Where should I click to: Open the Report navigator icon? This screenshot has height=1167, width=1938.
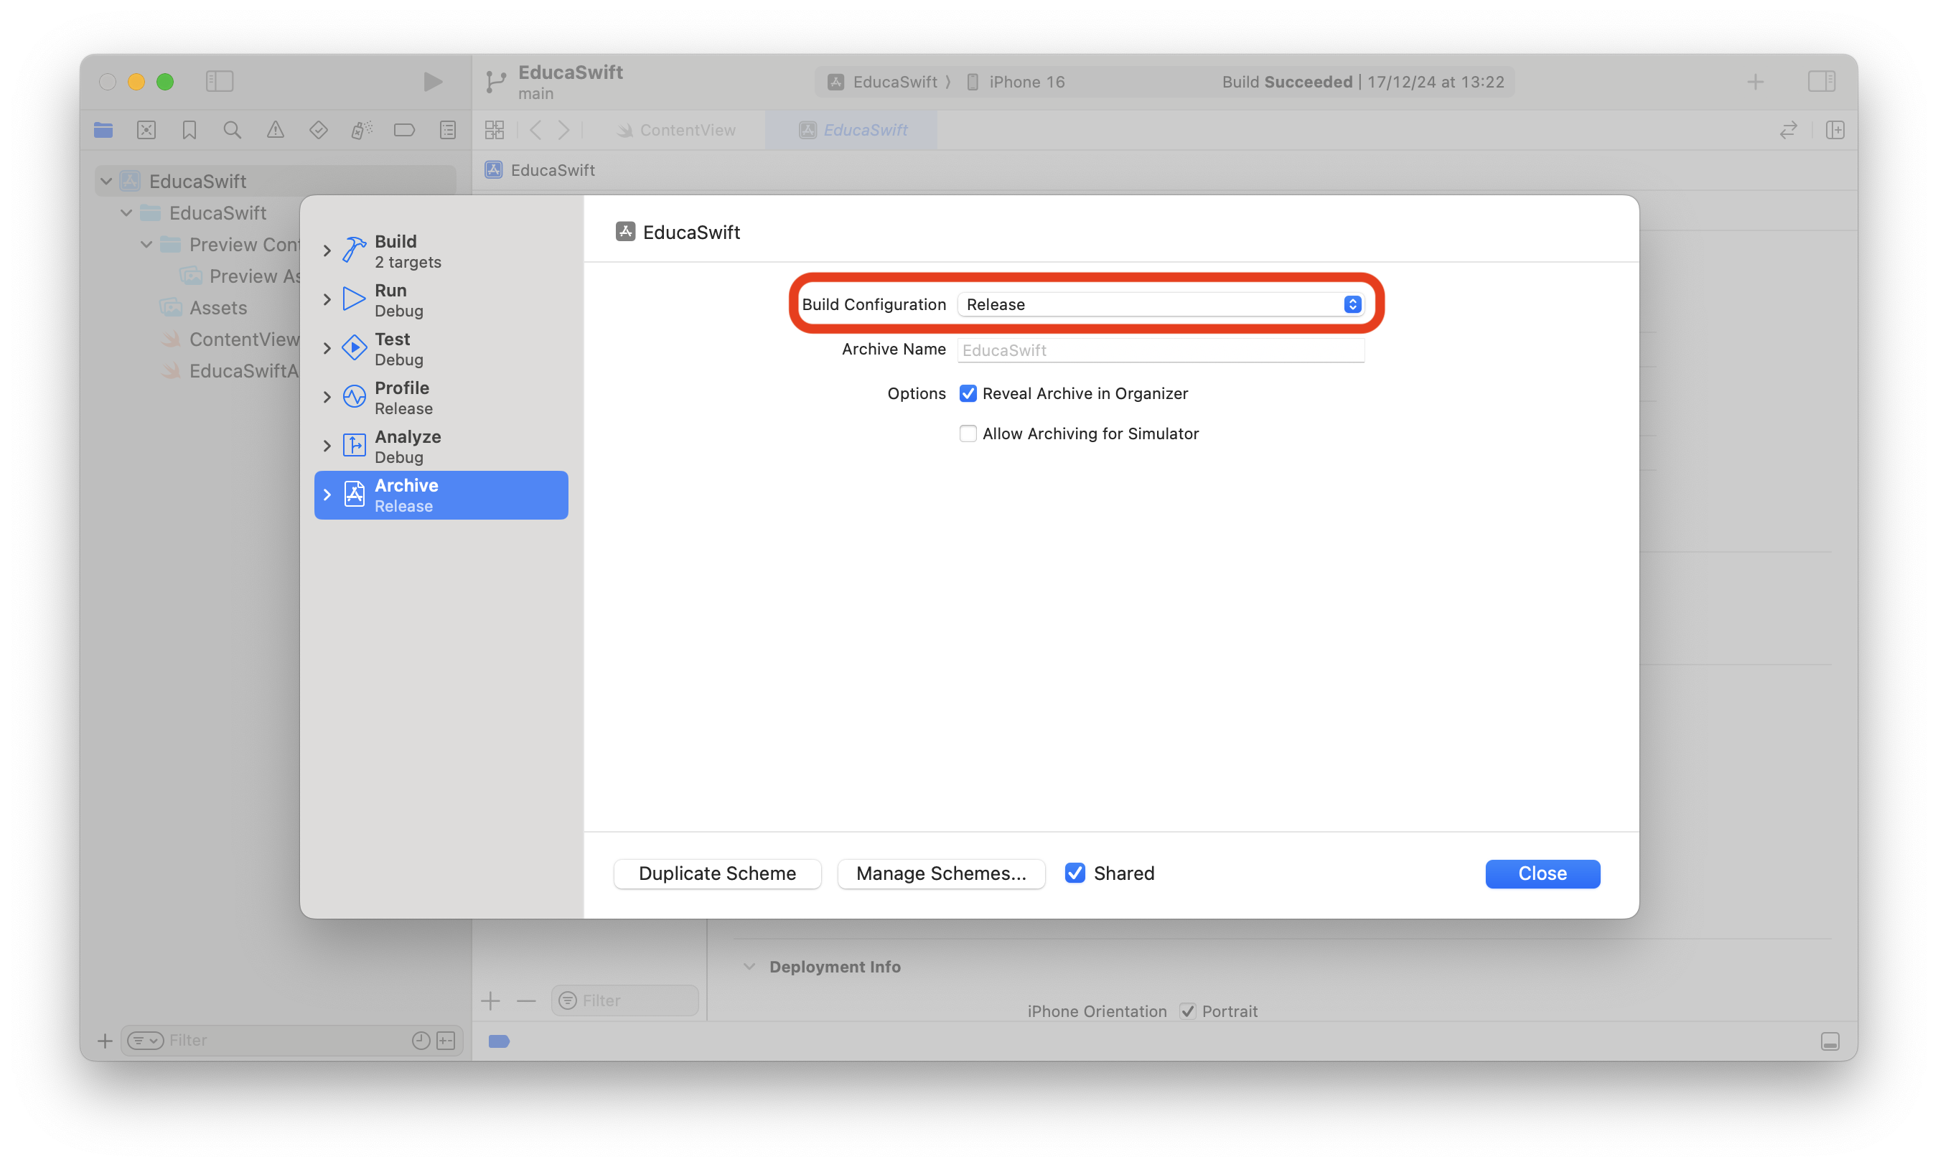tap(447, 130)
